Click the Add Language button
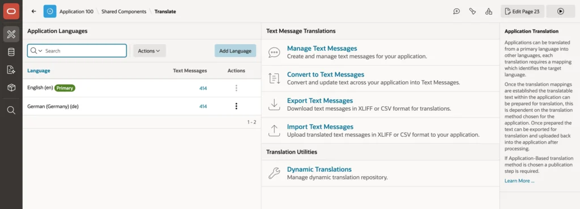Screen dimensions: 580x209 [x=235, y=51]
